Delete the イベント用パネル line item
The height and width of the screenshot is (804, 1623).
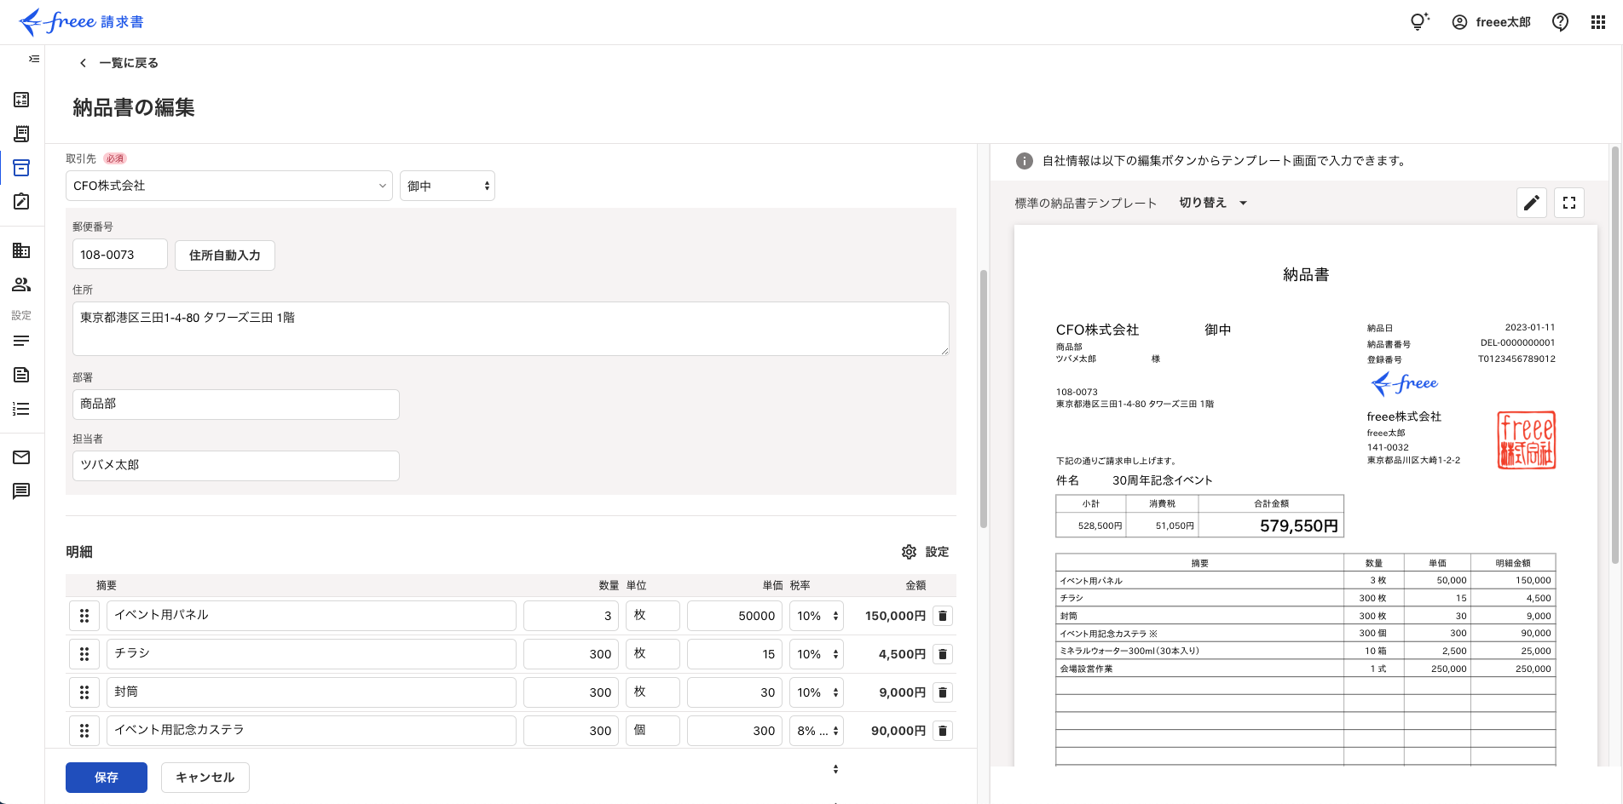(942, 616)
